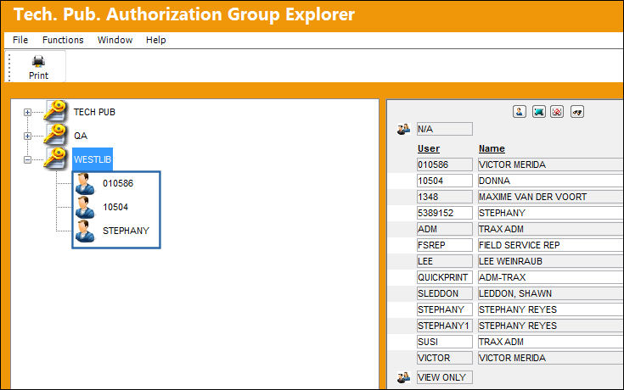The height and width of the screenshot is (390, 624).
Task: Click name FIELD SERVICE REP
Action: point(551,245)
